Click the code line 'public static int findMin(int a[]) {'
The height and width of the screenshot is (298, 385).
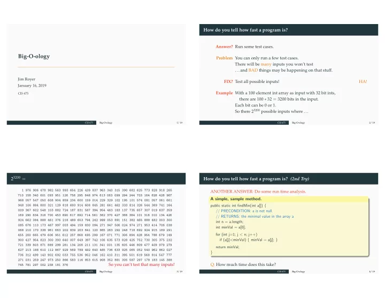(238, 205)
